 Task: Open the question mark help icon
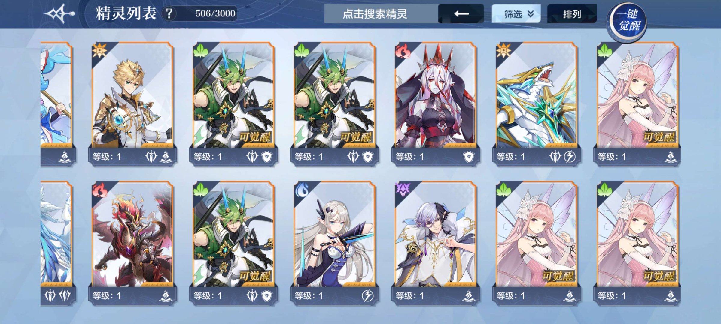(169, 14)
